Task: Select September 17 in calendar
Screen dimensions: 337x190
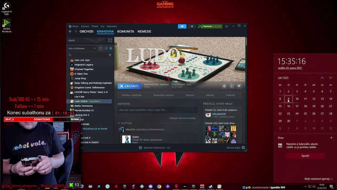Action: tap(297, 106)
